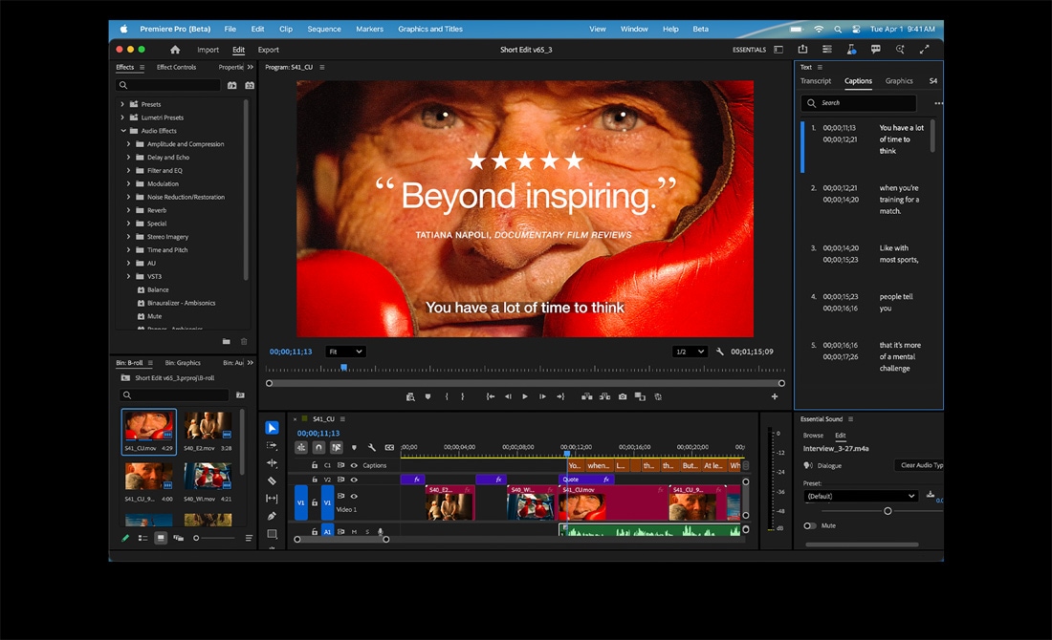Screen dimensions: 1052x640
Task: Export a frame using the camera icon
Action: point(622,396)
